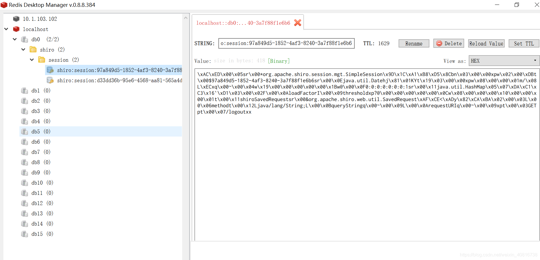The width and height of the screenshot is (540, 260).
Task: Click the db2 database icon
Action: tap(25, 101)
